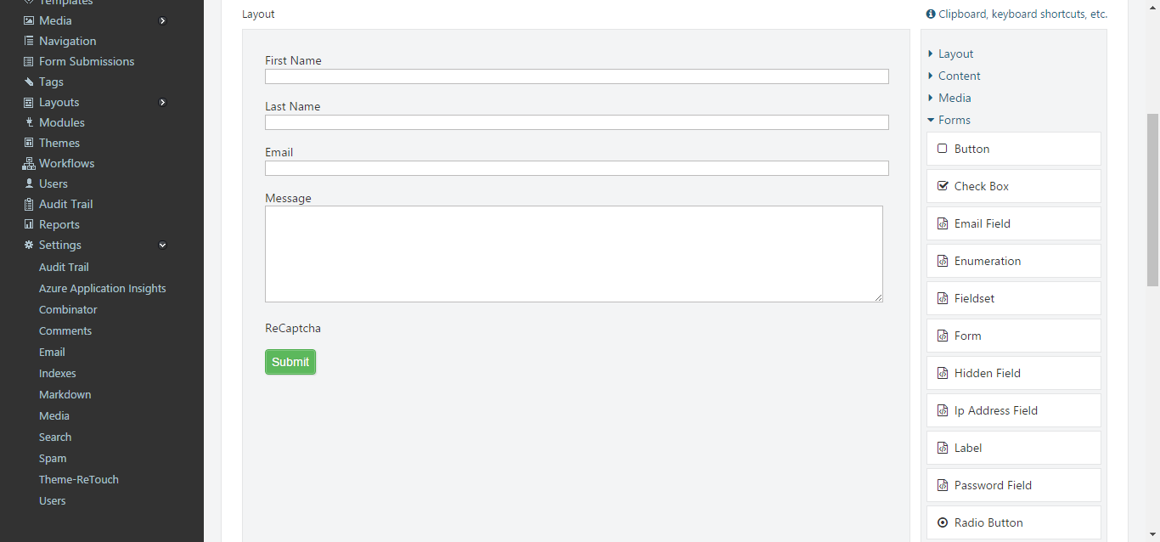Click the First Name input field
Viewport: 1160px width, 542px height.
(577, 76)
